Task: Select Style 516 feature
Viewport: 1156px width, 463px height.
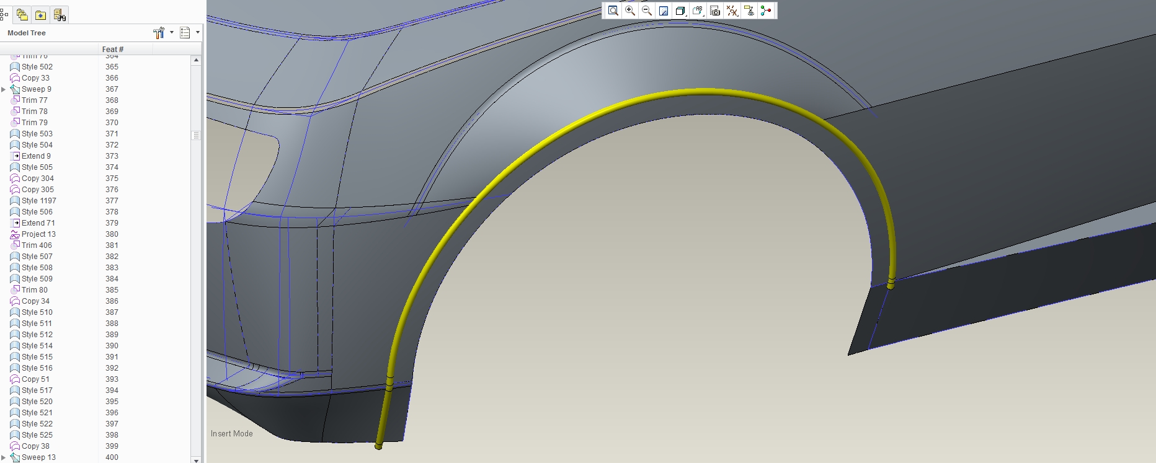Action: [x=37, y=368]
